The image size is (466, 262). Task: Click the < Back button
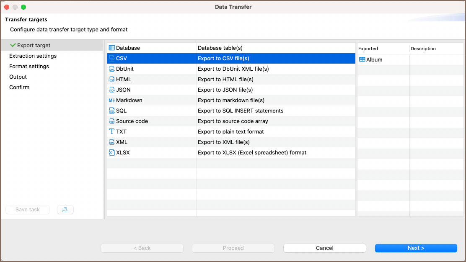[x=142, y=248]
